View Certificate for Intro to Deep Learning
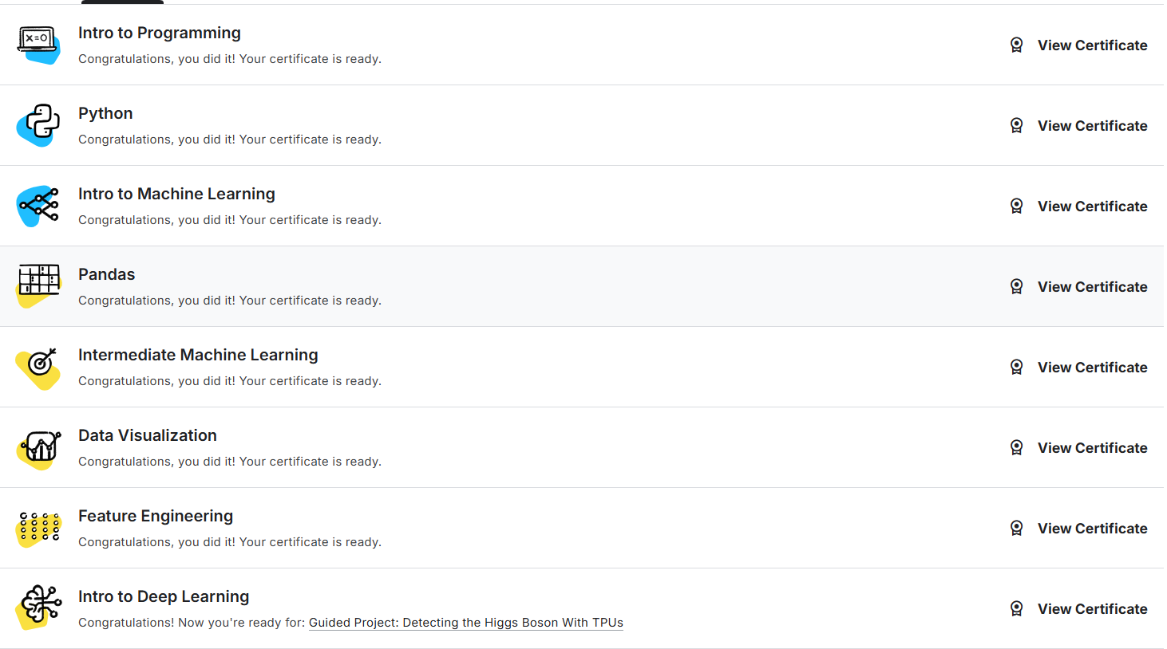Screen dimensions: 1167x649 click(x=1092, y=609)
